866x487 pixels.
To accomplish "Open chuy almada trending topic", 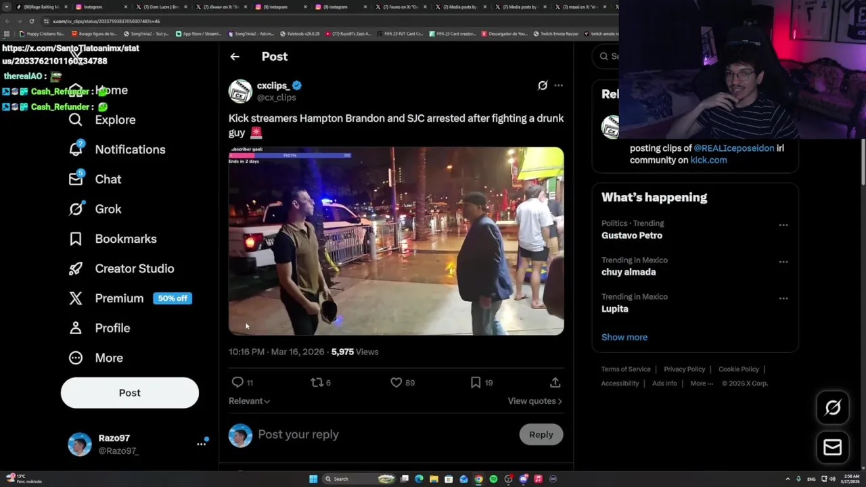I will [x=629, y=272].
